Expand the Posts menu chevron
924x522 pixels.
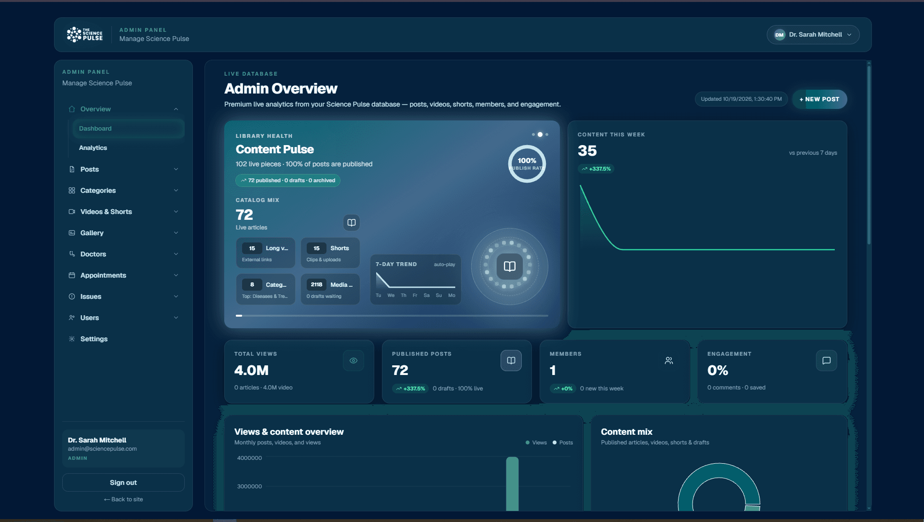click(176, 169)
